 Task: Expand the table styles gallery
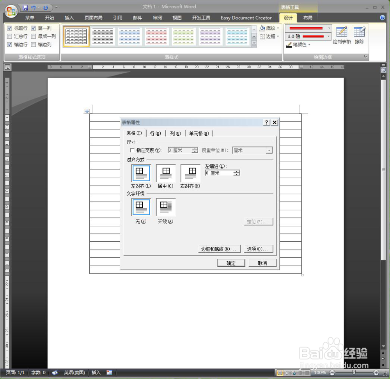click(254, 44)
